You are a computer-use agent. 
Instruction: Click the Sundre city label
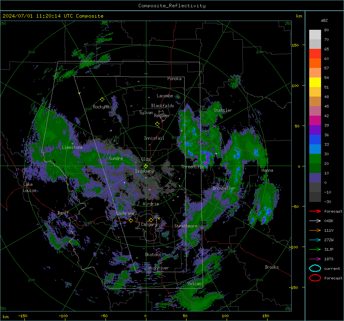click(x=116, y=158)
